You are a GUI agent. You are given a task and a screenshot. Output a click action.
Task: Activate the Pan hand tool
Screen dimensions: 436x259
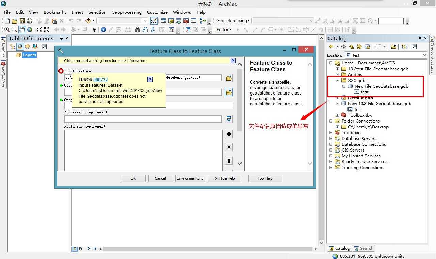(x=22, y=30)
